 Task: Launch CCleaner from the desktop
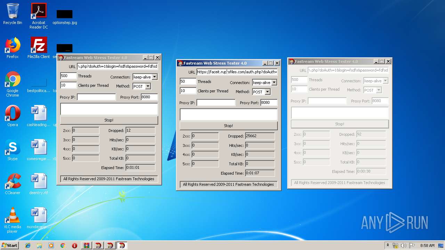point(13,184)
